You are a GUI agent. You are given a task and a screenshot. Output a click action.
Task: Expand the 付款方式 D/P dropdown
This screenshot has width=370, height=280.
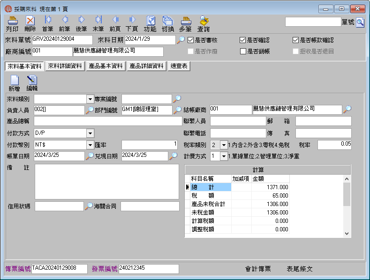(x=90, y=133)
